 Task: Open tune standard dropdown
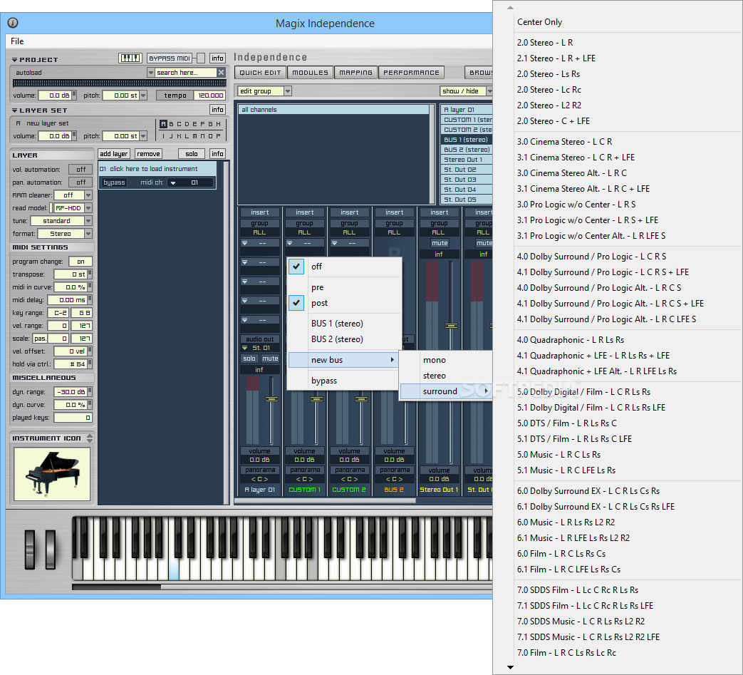(88, 220)
